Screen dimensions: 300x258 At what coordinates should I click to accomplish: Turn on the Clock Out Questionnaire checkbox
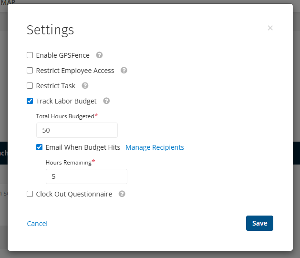(30, 194)
